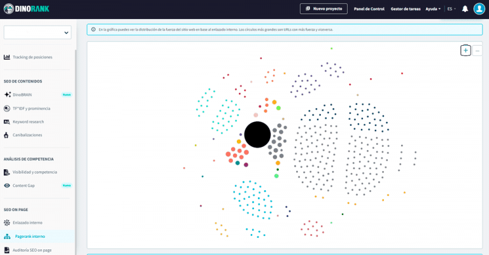Click the large black central node
This screenshot has width=489, height=255.
point(257,135)
